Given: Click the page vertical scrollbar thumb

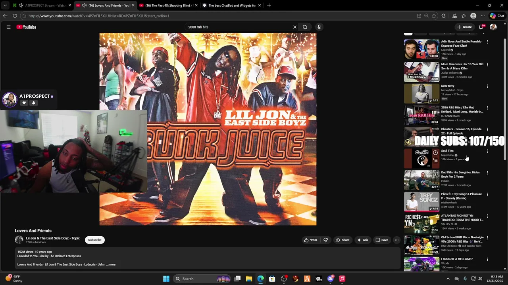Looking at the screenshot, I should 505,99.
